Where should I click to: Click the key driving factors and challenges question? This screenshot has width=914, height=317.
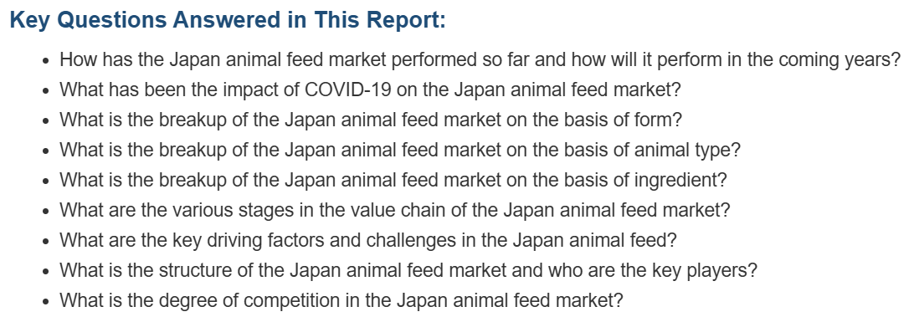(x=367, y=241)
